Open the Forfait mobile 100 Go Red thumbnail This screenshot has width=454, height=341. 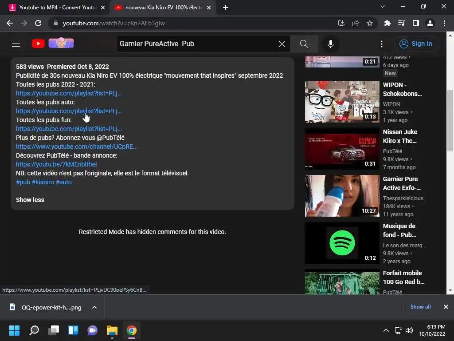coord(342,282)
